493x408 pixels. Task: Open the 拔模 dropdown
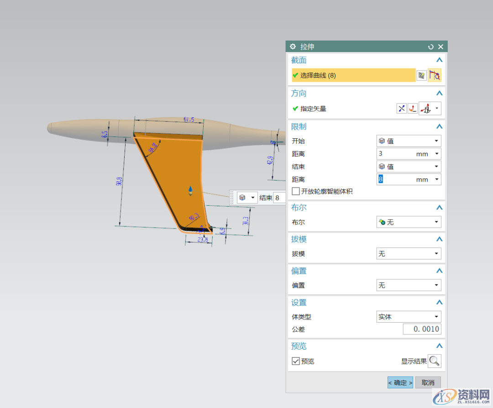coord(409,253)
